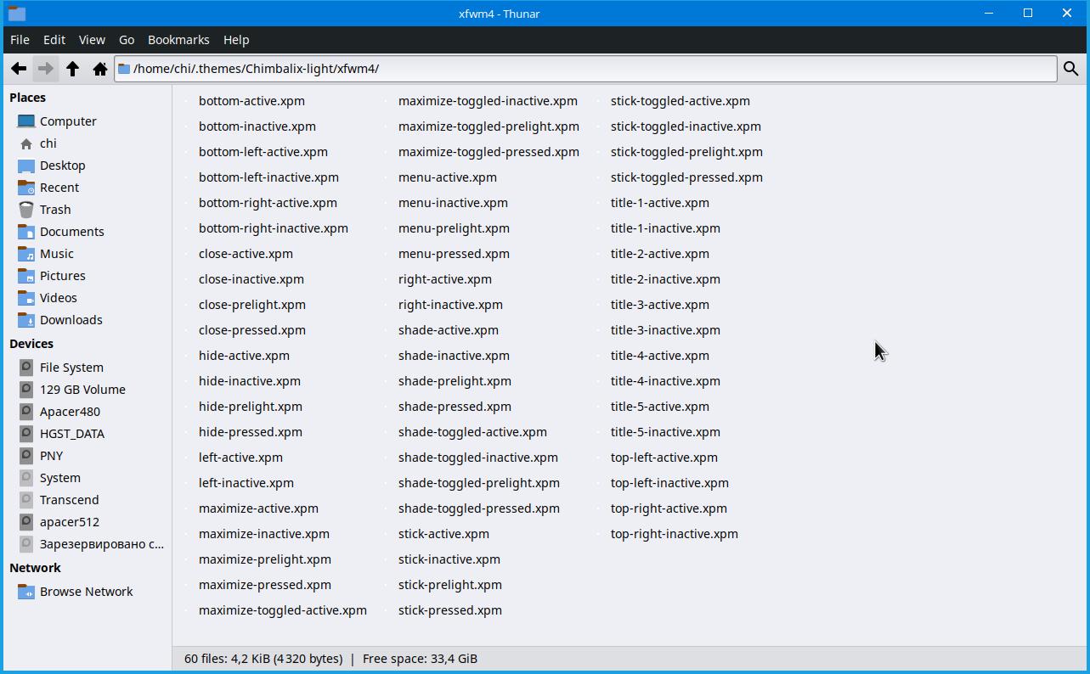Select the file maximize-toggled-active.xpm
This screenshot has height=674, width=1090.
pyautogui.click(x=283, y=610)
